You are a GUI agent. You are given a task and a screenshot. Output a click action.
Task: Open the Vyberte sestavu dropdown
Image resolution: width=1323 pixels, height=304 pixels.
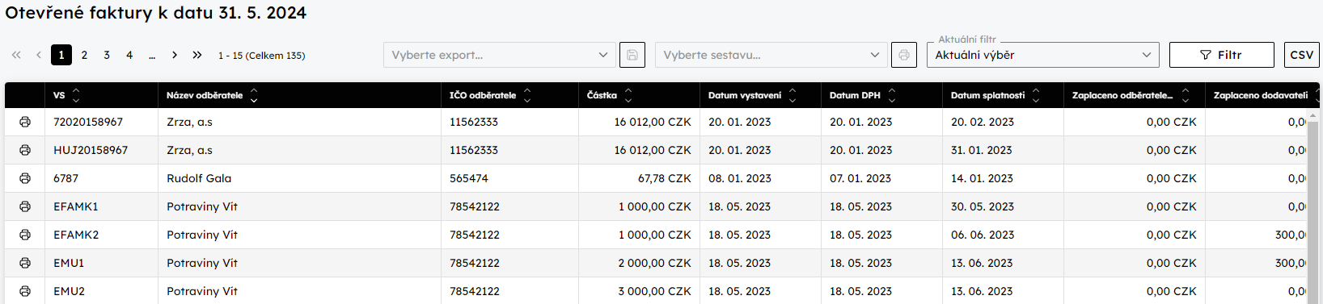[x=771, y=55]
